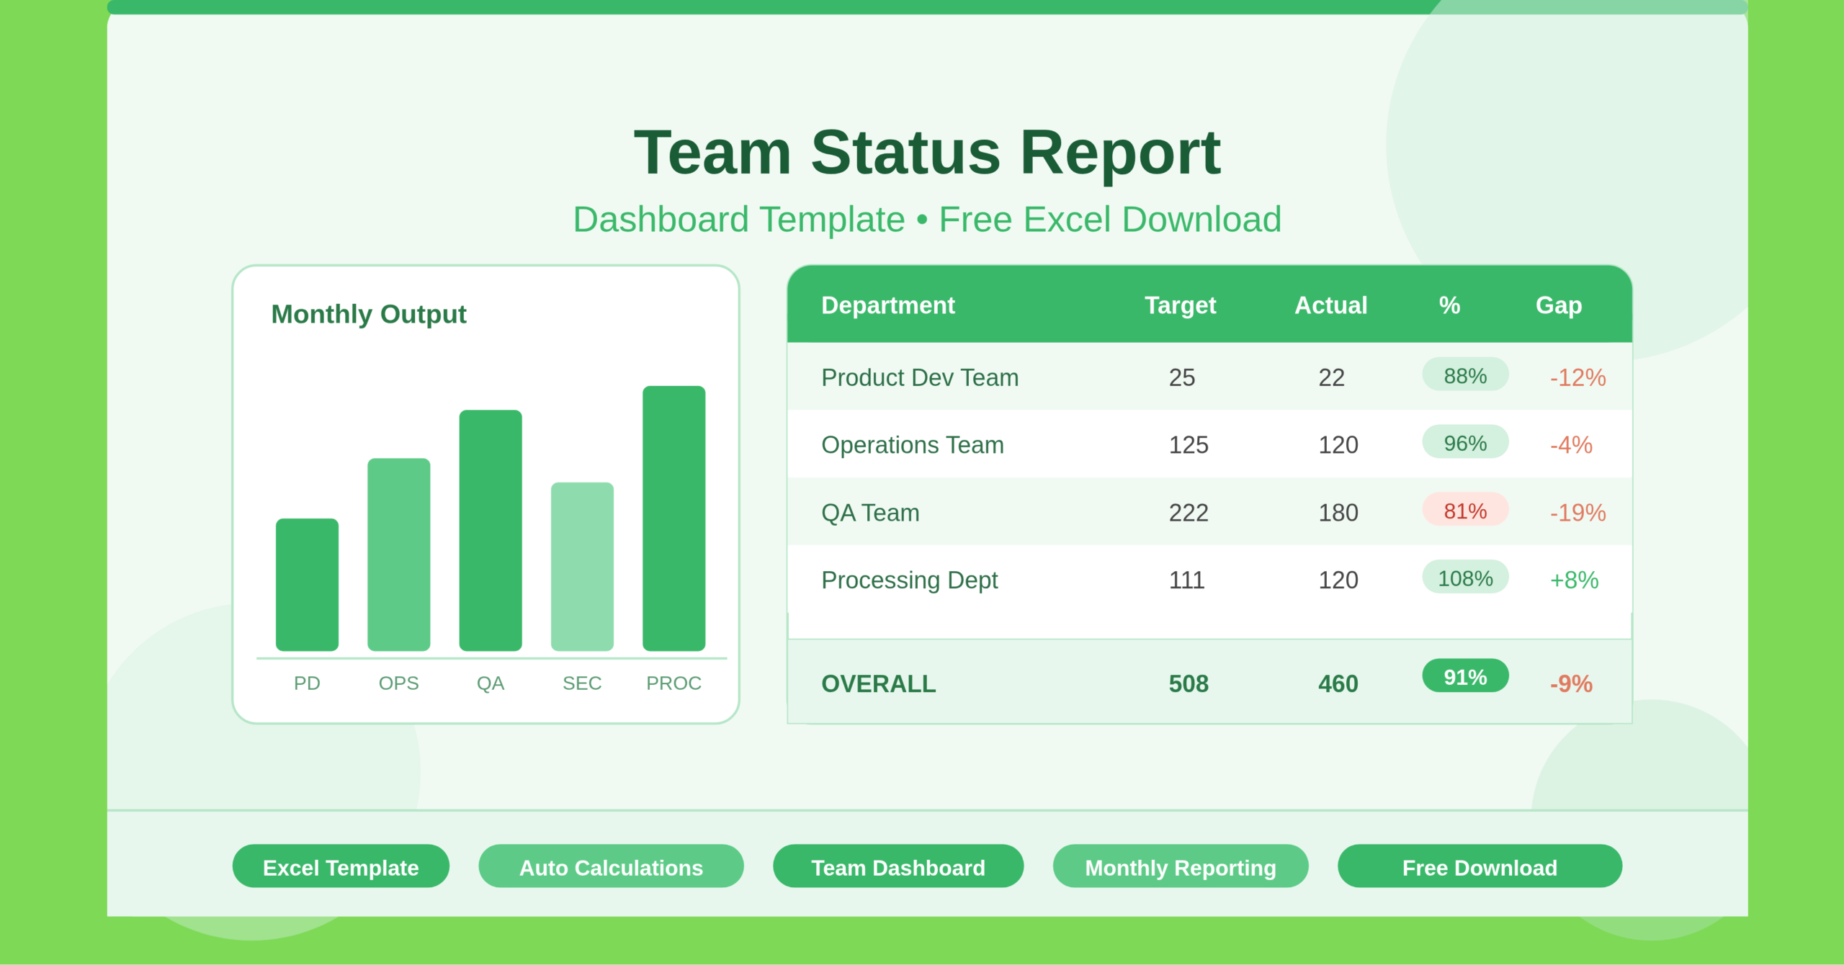Click the Gap column header
The image size is (1844, 965).
(1558, 305)
